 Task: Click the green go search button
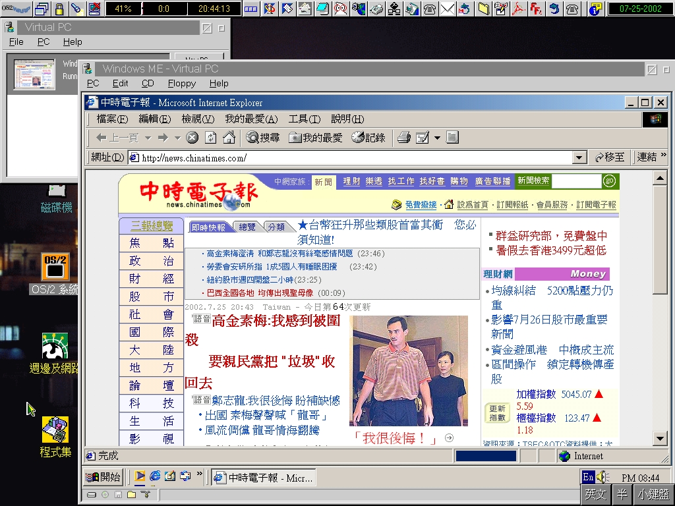(x=609, y=181)
